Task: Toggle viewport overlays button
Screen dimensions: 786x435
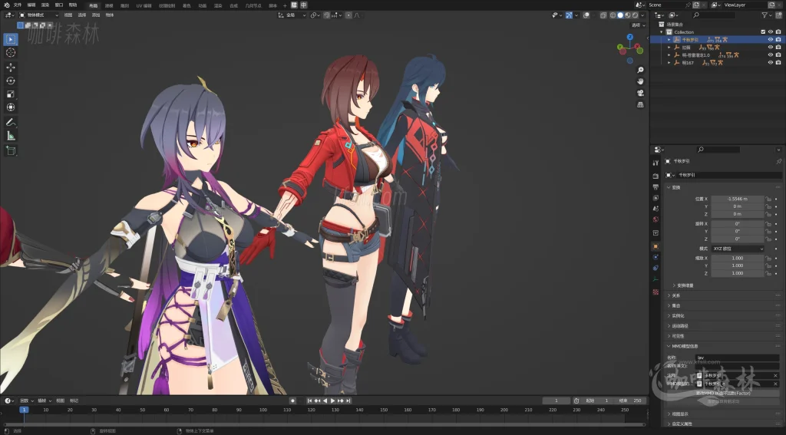Action: [586, 15]
